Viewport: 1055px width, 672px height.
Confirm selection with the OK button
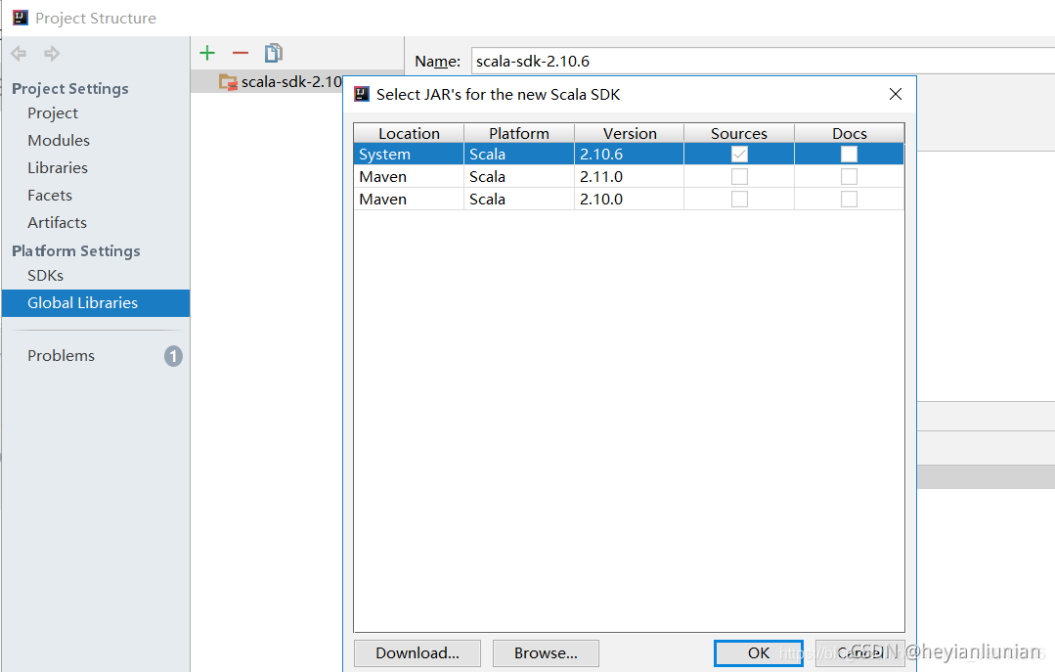click(x=758, y=652)
